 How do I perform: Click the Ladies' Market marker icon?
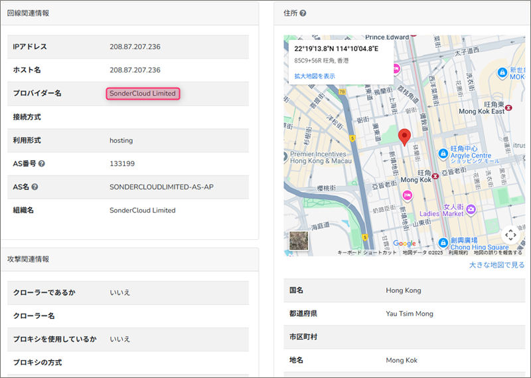[x=471, y=209]
